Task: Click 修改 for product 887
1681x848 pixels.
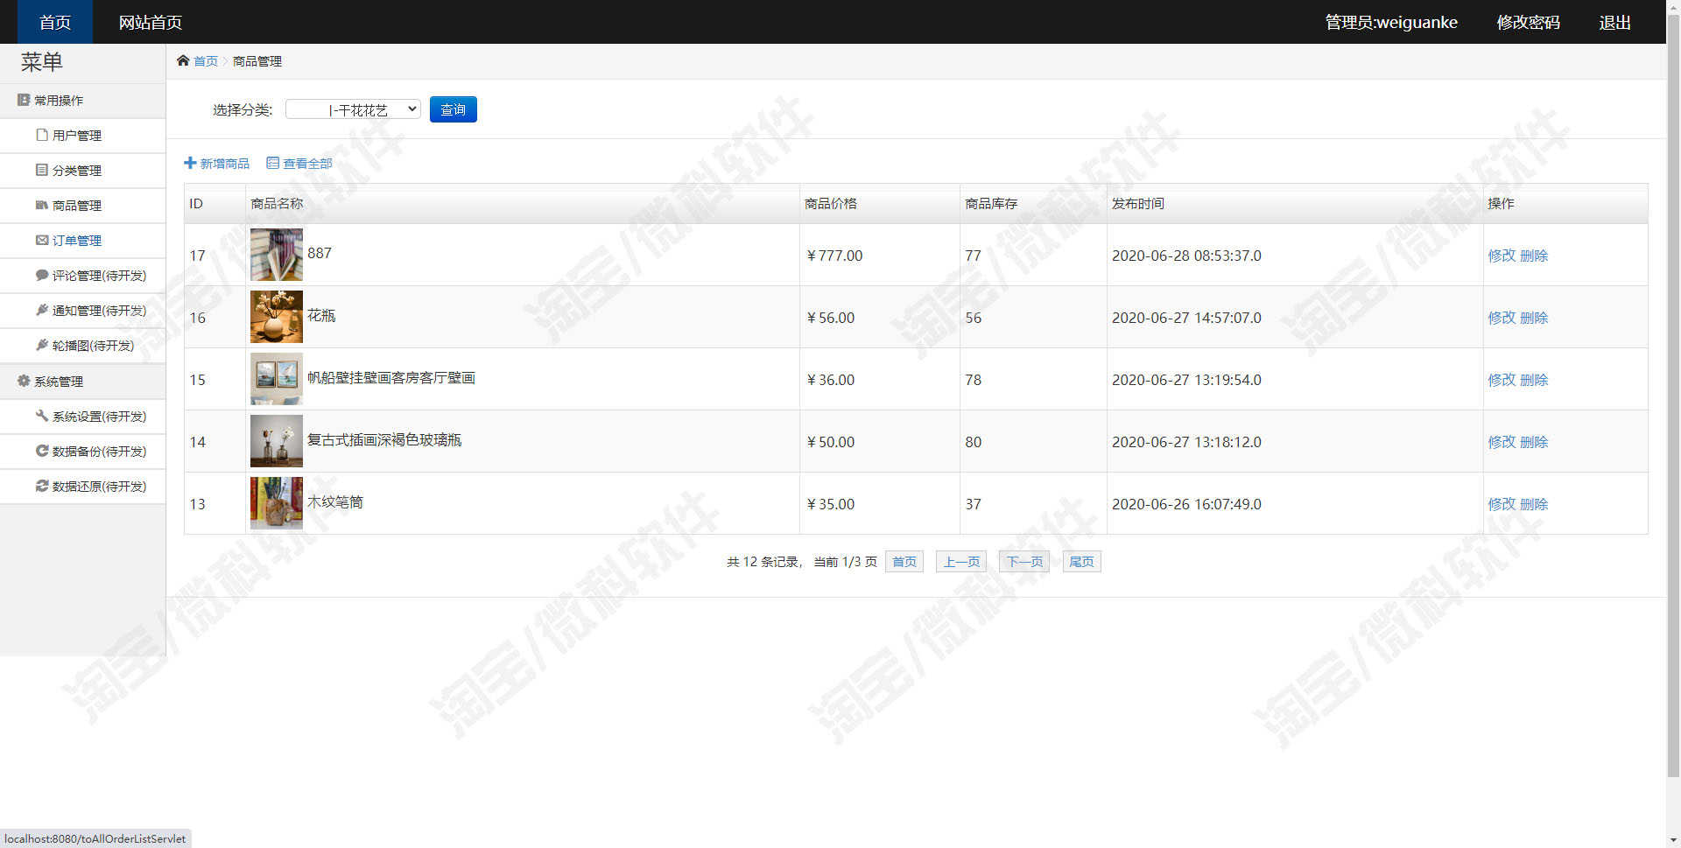Action: click(x=1502, y=256)
